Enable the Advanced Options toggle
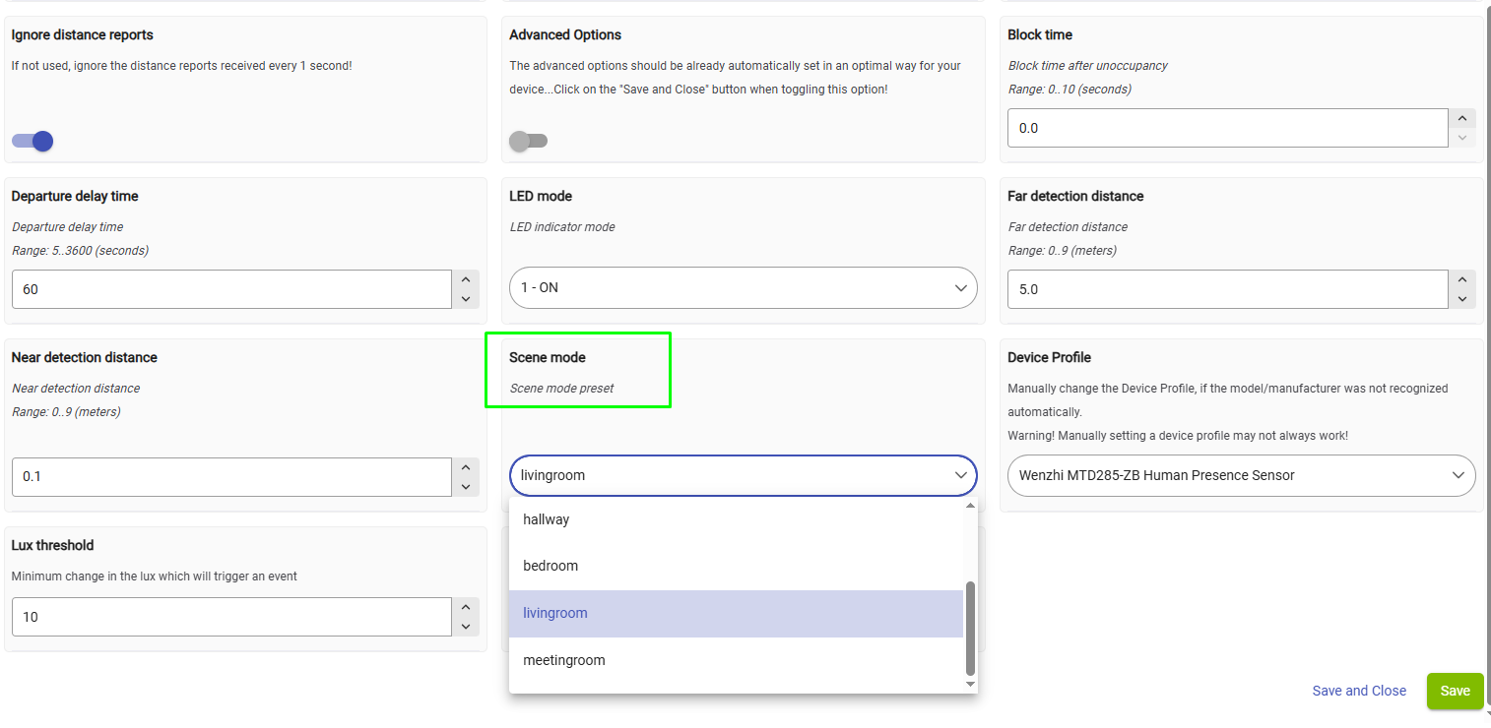 tap(528, 141)
